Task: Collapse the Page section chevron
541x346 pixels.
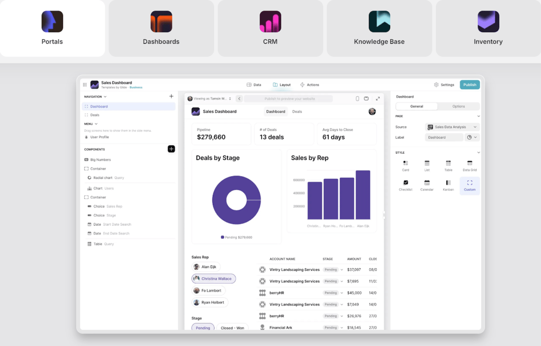Action: (478, 116)
